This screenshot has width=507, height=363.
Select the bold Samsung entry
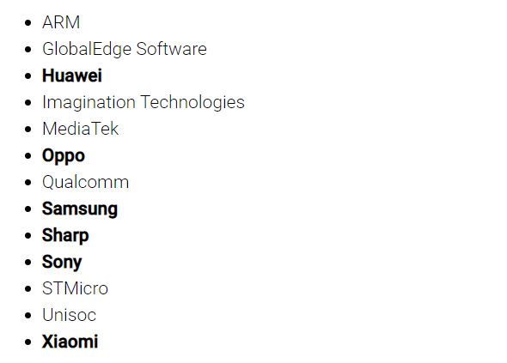click(80, 209)
